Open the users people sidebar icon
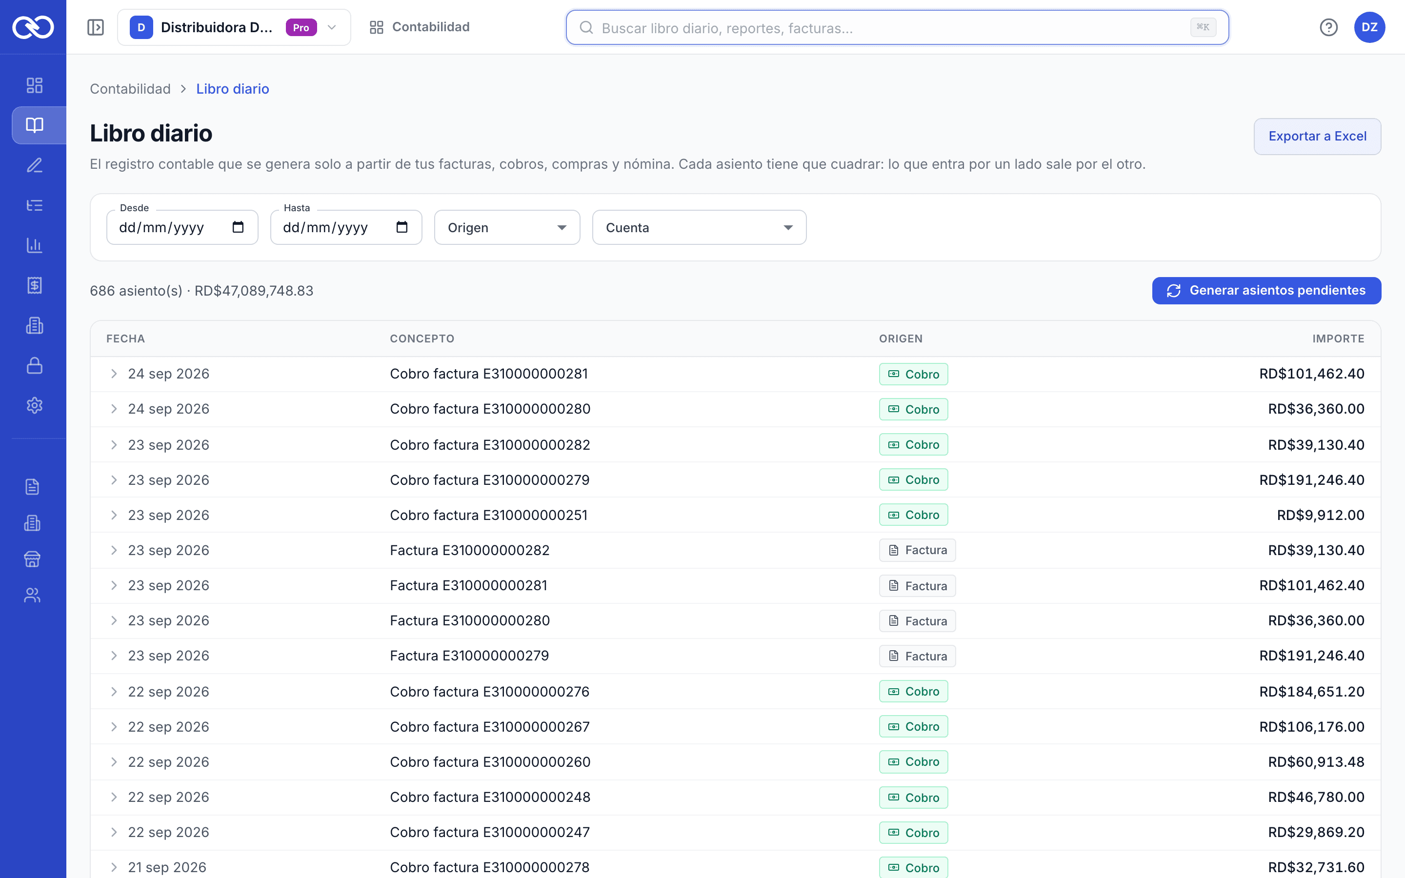1405x878 pixels. click(33, 595)
